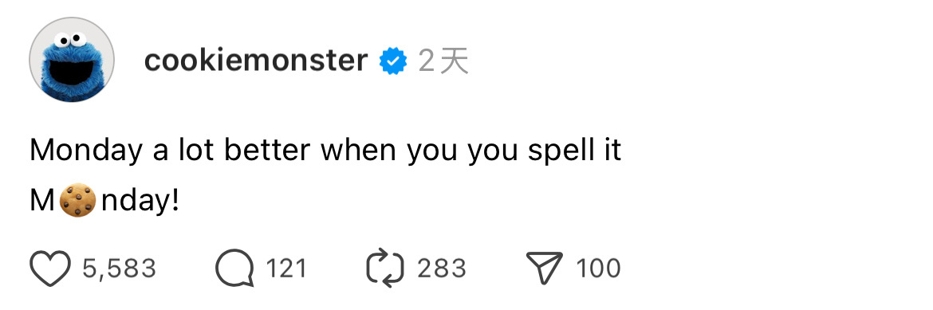Open the 100 shares count
Image resolution: width=933 pixels, height=310 pixels.
click(x=598, y=269)
